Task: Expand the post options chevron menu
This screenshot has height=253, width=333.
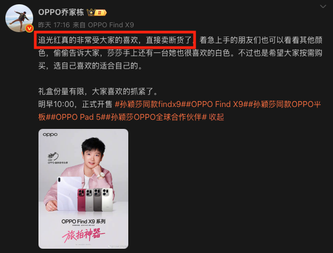Action: [x=323, y=6]
